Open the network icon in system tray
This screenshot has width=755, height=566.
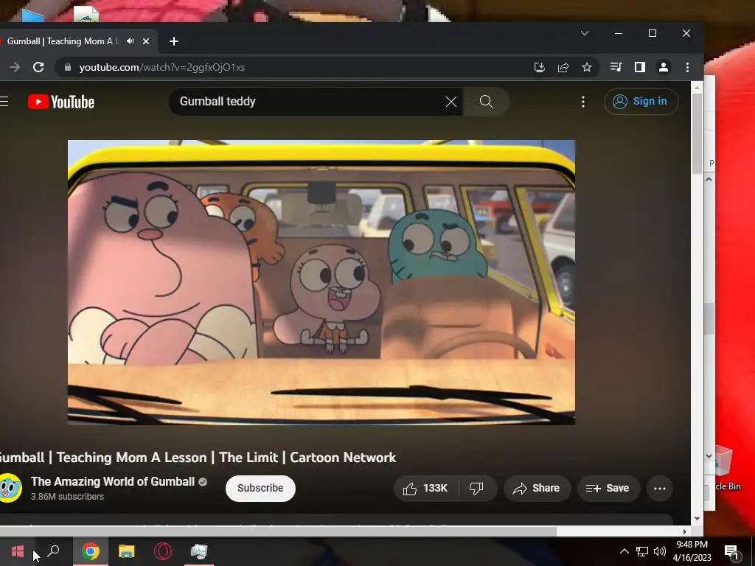(x=642, y=551)
